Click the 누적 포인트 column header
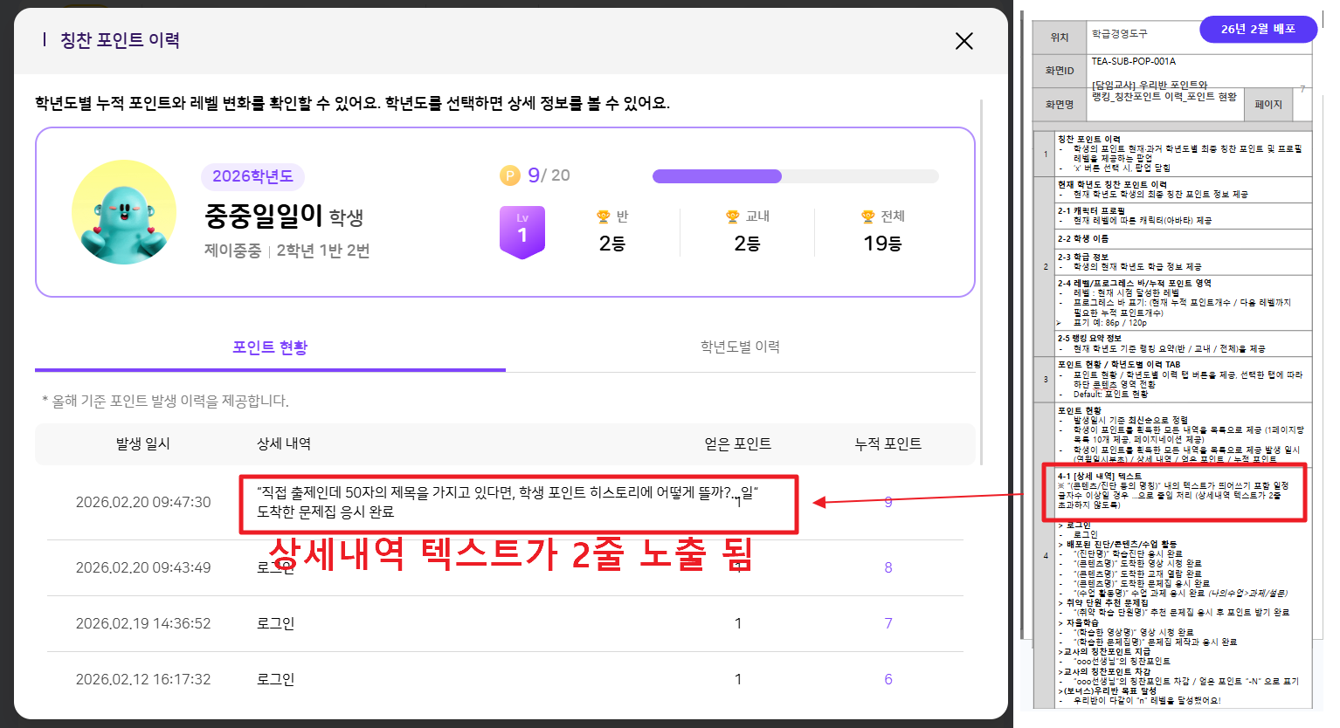1340x728 pixels. 888,443
